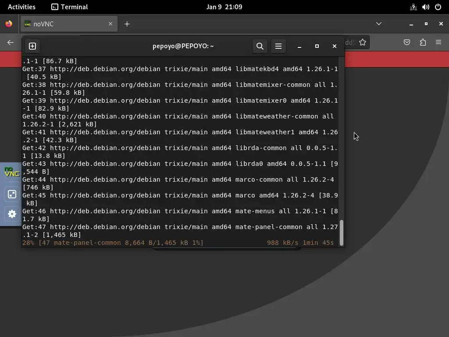Open Firefox extensions puzzle icon
The width and height of the screenshot is (449, 337).
click(423, 43)
